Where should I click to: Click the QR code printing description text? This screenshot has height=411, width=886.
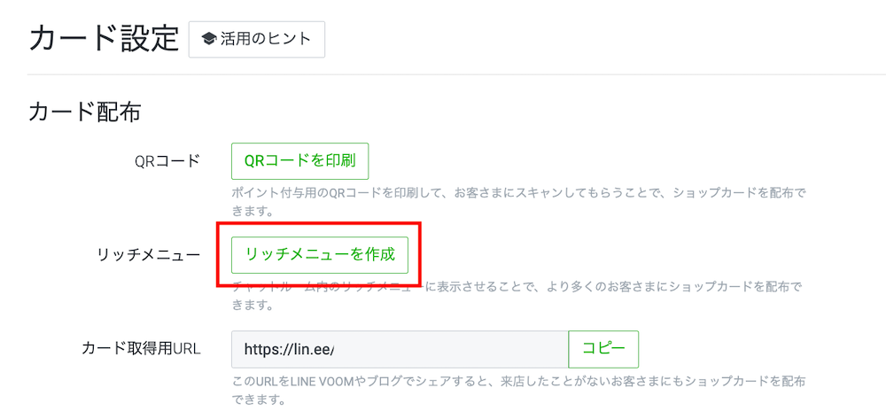[x=517, y=202]
